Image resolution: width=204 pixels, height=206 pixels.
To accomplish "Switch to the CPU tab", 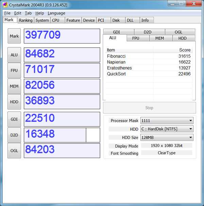I will click(57, 20).
